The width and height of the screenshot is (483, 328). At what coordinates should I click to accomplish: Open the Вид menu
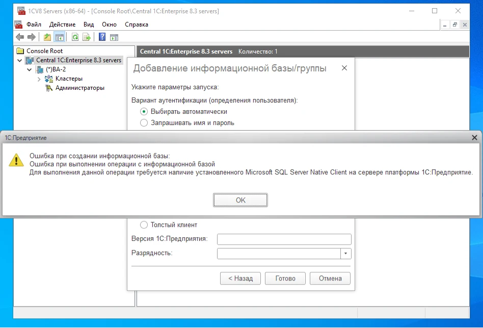point(89,24)
